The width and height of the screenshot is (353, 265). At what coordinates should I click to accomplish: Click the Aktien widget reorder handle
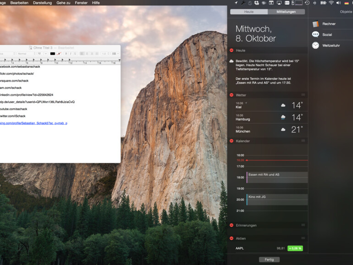pos(303,238)
